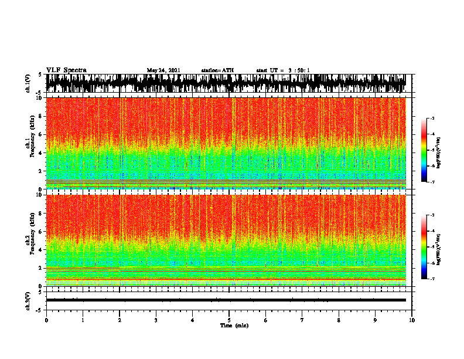
Task: Click the time axis tick label "8"
Action: 339,320
